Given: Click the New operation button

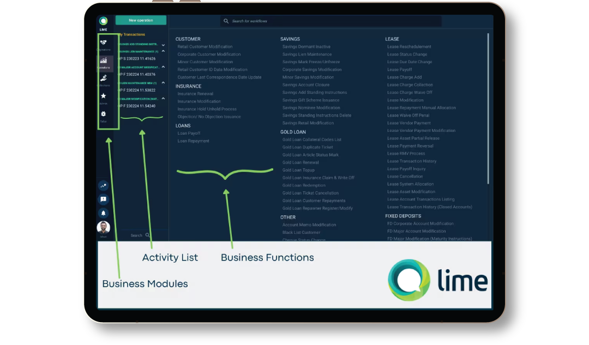Looking at the screenshot, I should coord(141,20).
